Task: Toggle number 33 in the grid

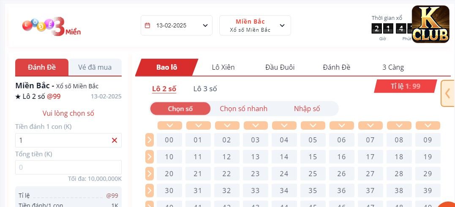Action: click(x=255, y=191)
